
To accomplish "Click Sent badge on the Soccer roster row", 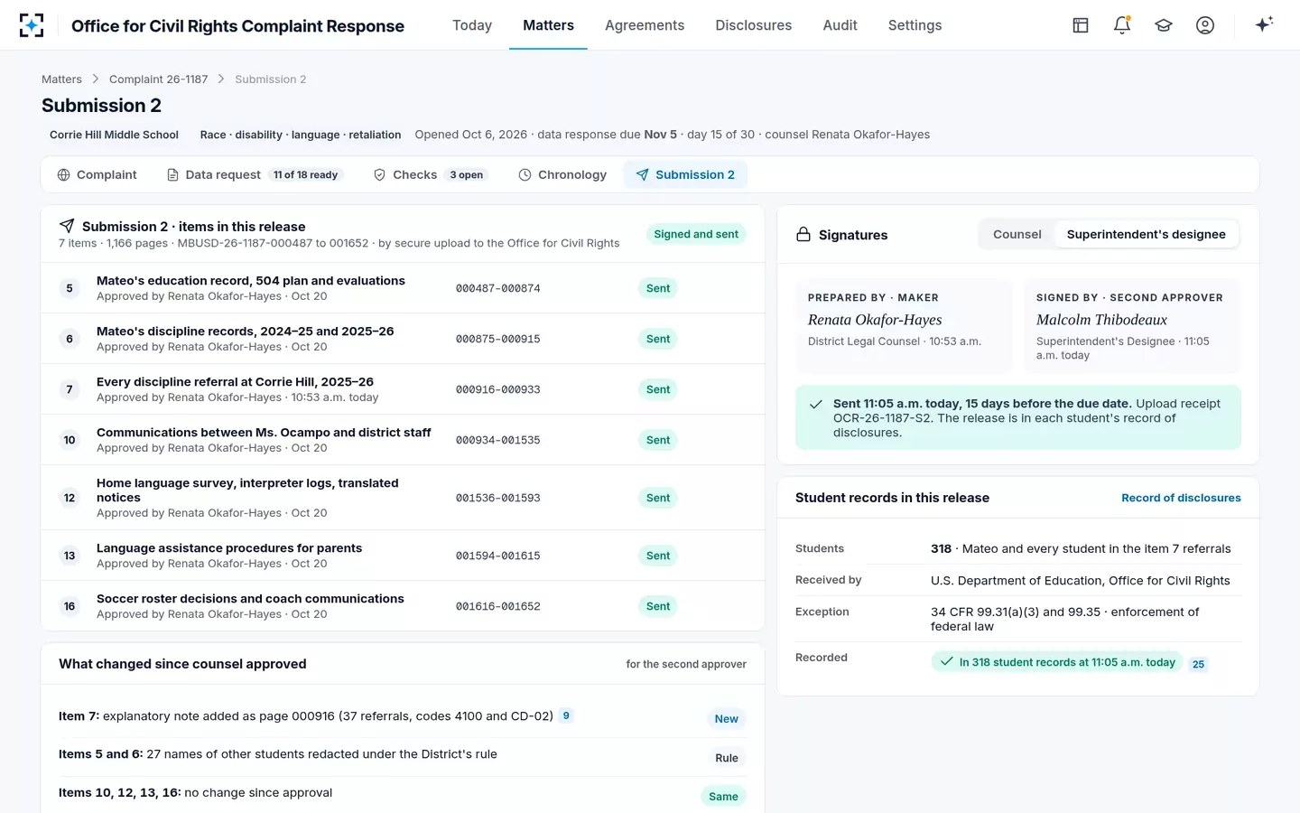I will coord(658,606).
